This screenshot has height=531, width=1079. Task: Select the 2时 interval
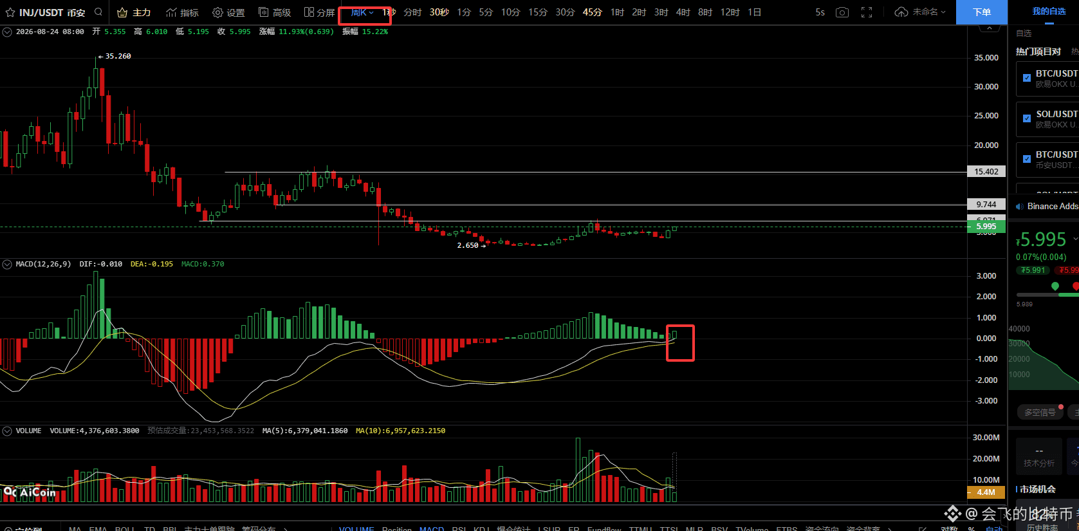click(x=639, y=12)
